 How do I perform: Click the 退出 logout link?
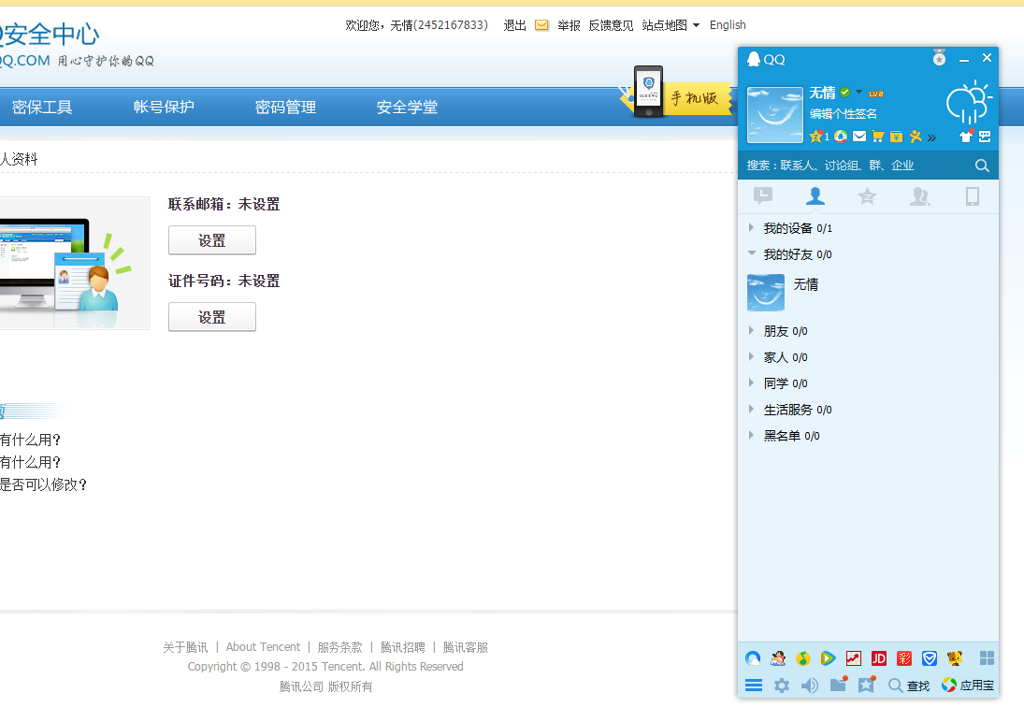(x=514, y=25)
